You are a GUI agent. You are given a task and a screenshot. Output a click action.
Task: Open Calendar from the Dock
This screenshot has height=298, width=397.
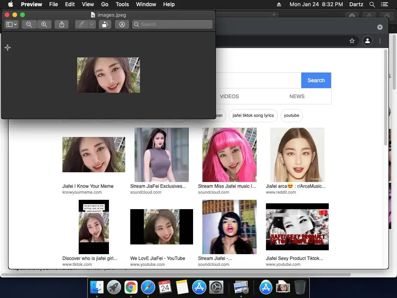(165, 288)
